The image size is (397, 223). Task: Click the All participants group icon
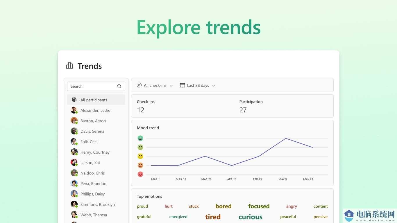(74, 100)
